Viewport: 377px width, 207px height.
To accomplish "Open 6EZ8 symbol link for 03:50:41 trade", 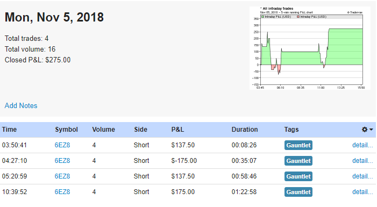I will 62,145.
